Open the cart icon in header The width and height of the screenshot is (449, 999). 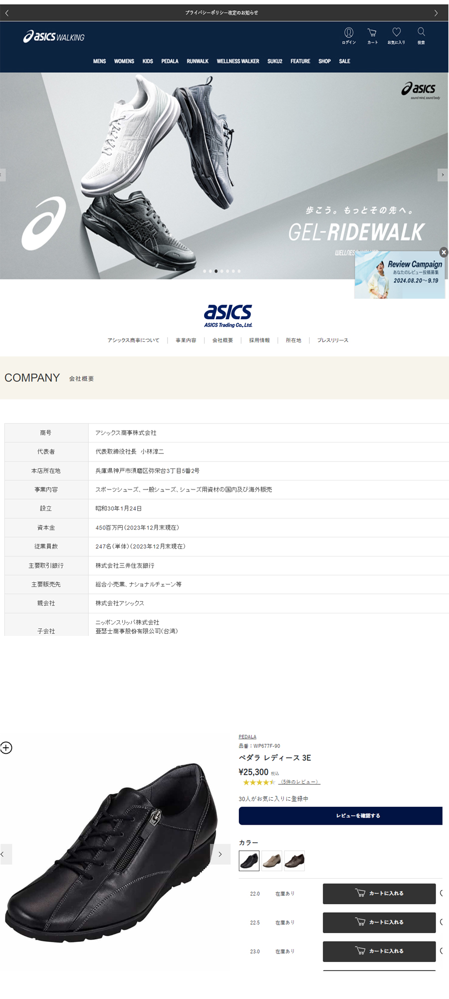pyautogui.click(x=372, y=35)
